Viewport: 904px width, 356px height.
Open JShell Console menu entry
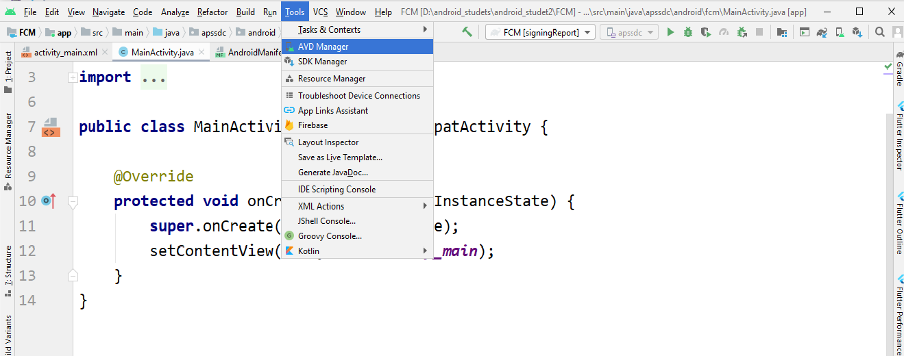(357, 221)
